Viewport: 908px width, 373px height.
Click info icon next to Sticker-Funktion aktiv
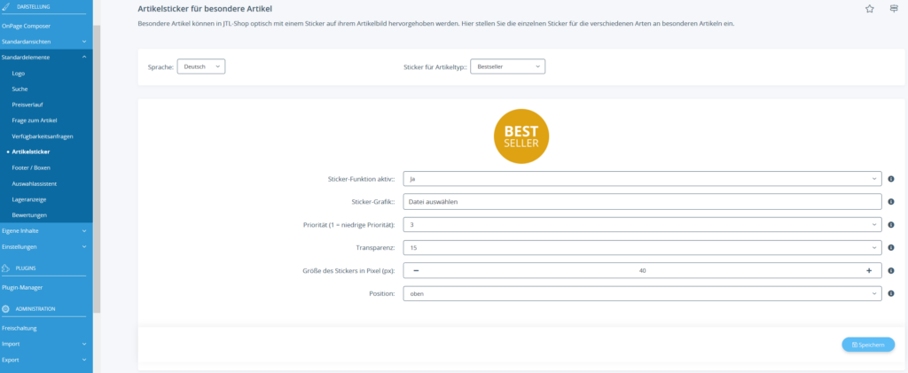(891, 178)
